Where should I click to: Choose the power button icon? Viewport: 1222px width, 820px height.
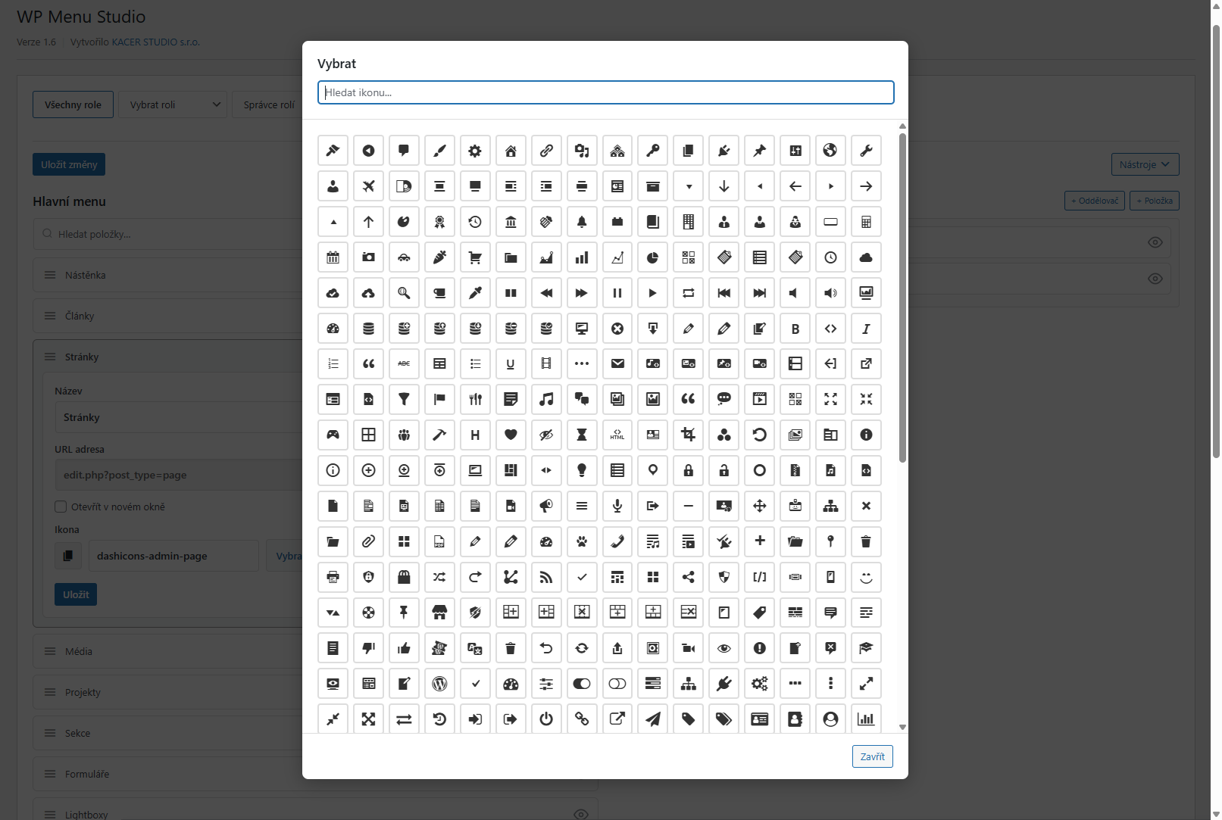pyautogui.click(x=546, y=719)
